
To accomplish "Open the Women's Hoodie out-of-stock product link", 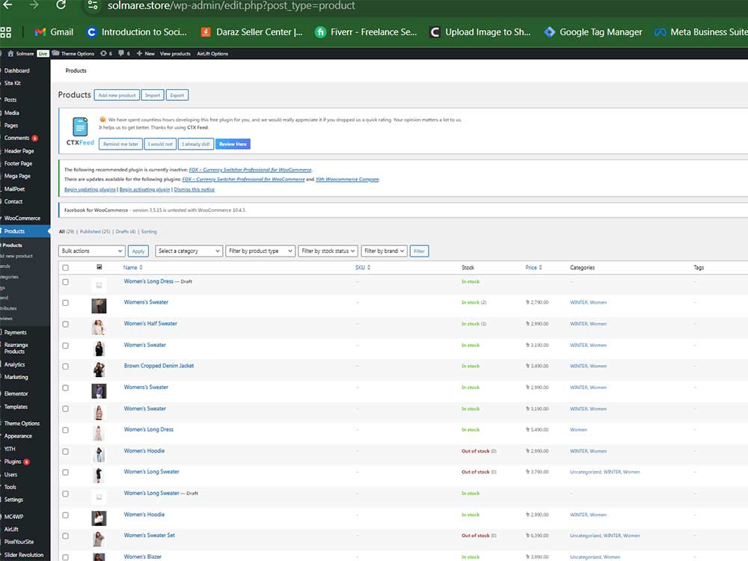I will [144, 451].
